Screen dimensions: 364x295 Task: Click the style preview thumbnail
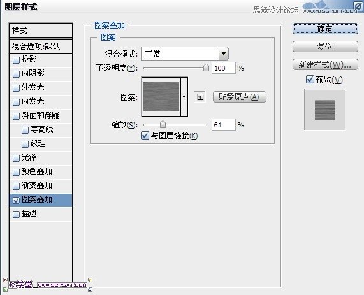[x=324, y=110]
